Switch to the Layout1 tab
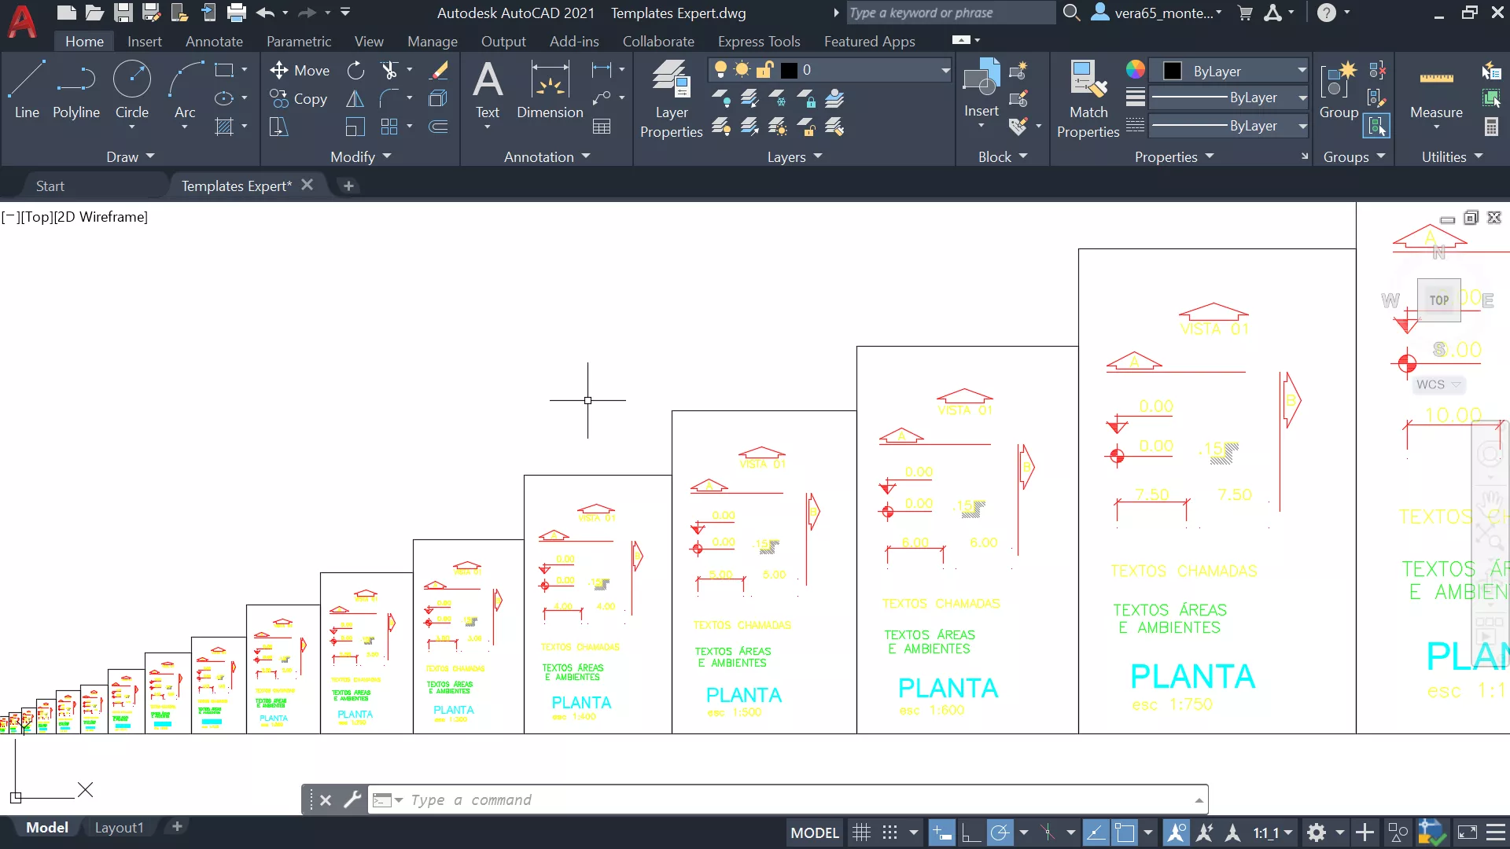 click(x=119, y=827)
